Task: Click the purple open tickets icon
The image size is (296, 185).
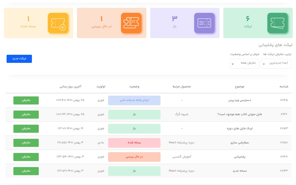Action: [204, 23]
